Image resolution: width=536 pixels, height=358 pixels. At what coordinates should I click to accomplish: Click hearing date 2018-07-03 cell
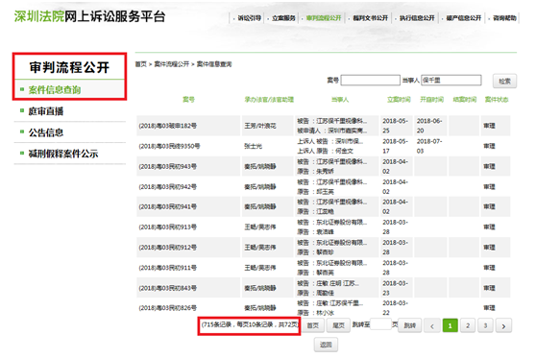pyautogui.click(x=429, y=146)
